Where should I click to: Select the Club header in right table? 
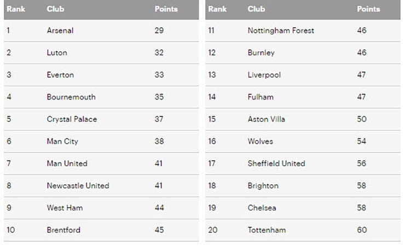pos(256,9)
